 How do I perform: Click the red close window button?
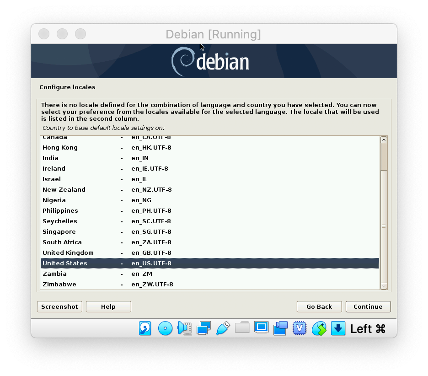point(44,34)
